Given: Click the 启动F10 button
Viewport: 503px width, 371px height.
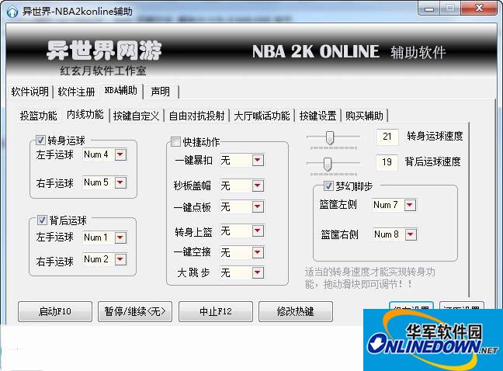Looking at the screenshot, I should click(55, 311).
